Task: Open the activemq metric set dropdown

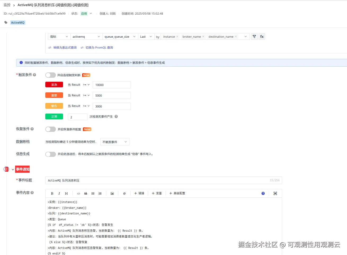Action: [86, 37]
